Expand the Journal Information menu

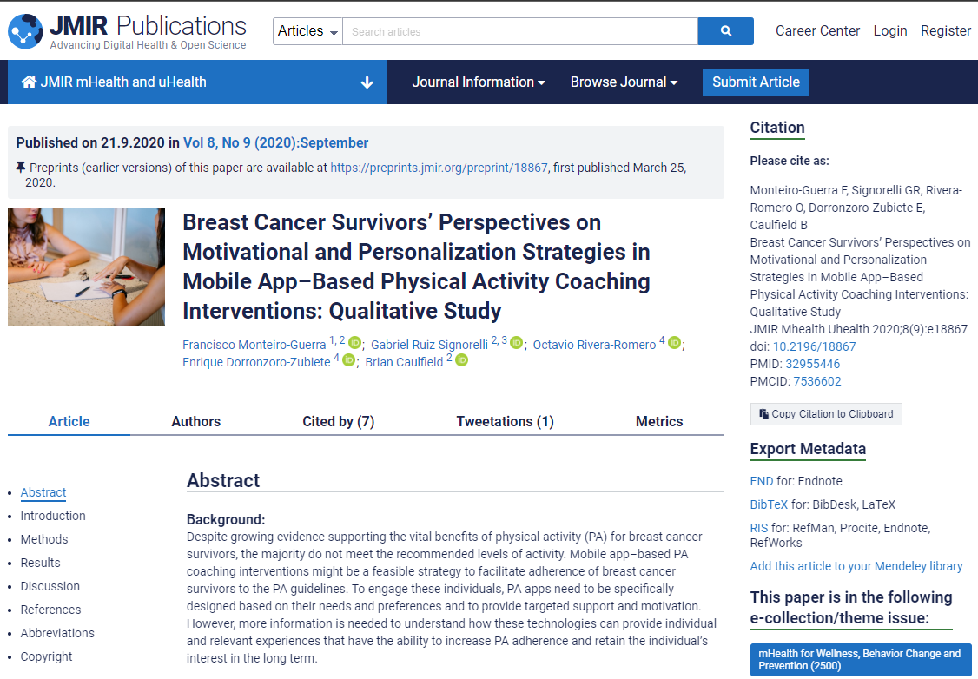[479, 82]
